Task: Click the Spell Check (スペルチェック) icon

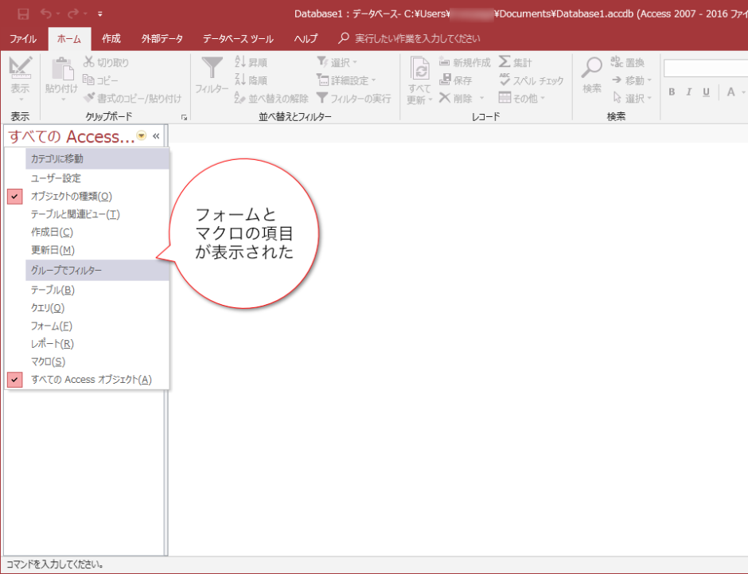Action: 505,80
